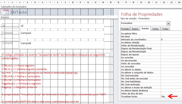Click the CampoA text box control

(62, 34)
